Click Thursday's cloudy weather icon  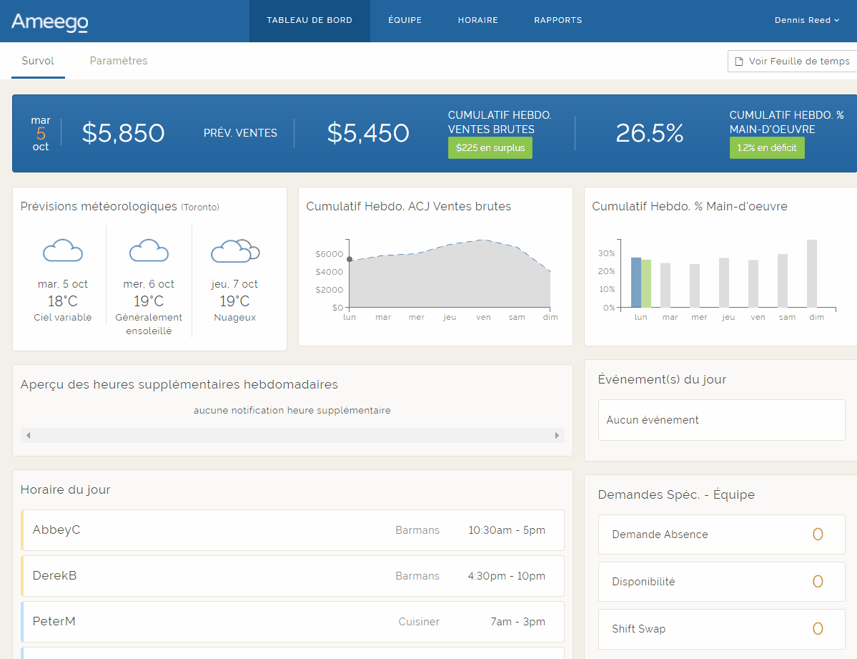(x=234, y=250)
